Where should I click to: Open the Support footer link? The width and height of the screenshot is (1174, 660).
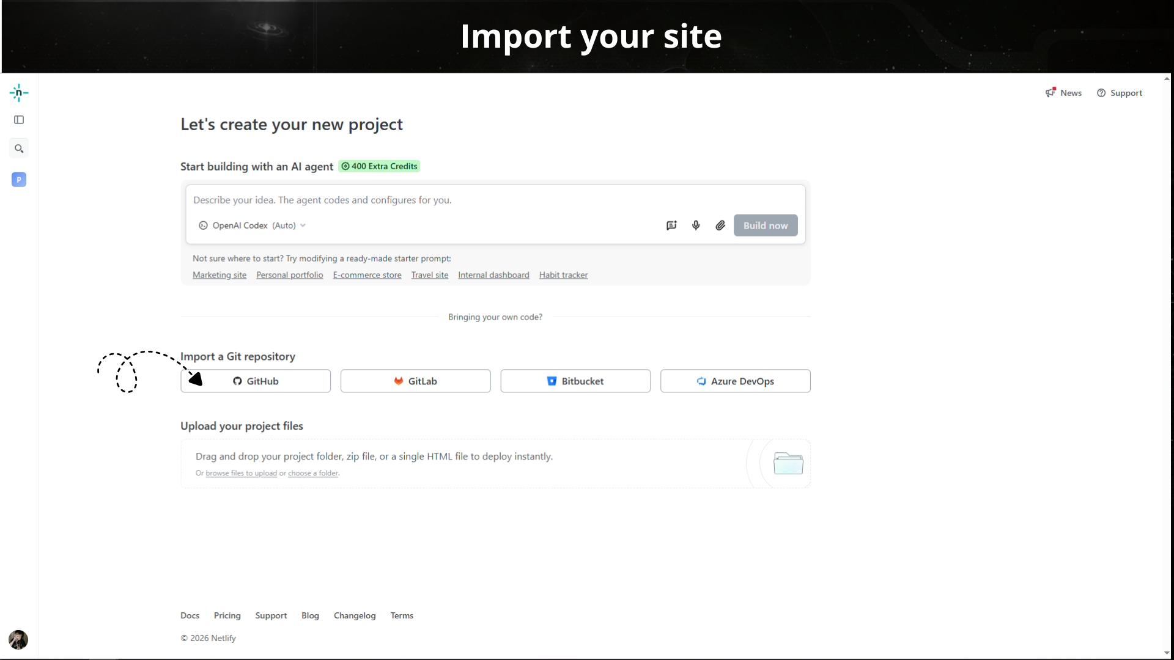tap(271, 615)
